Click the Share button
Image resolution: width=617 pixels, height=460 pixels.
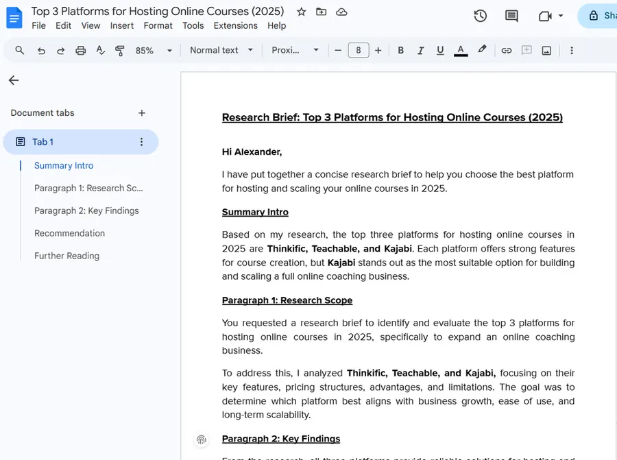598,16
